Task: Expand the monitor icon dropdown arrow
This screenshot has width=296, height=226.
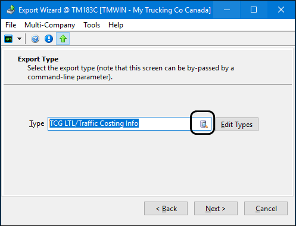Action: [x=19, y=39]
